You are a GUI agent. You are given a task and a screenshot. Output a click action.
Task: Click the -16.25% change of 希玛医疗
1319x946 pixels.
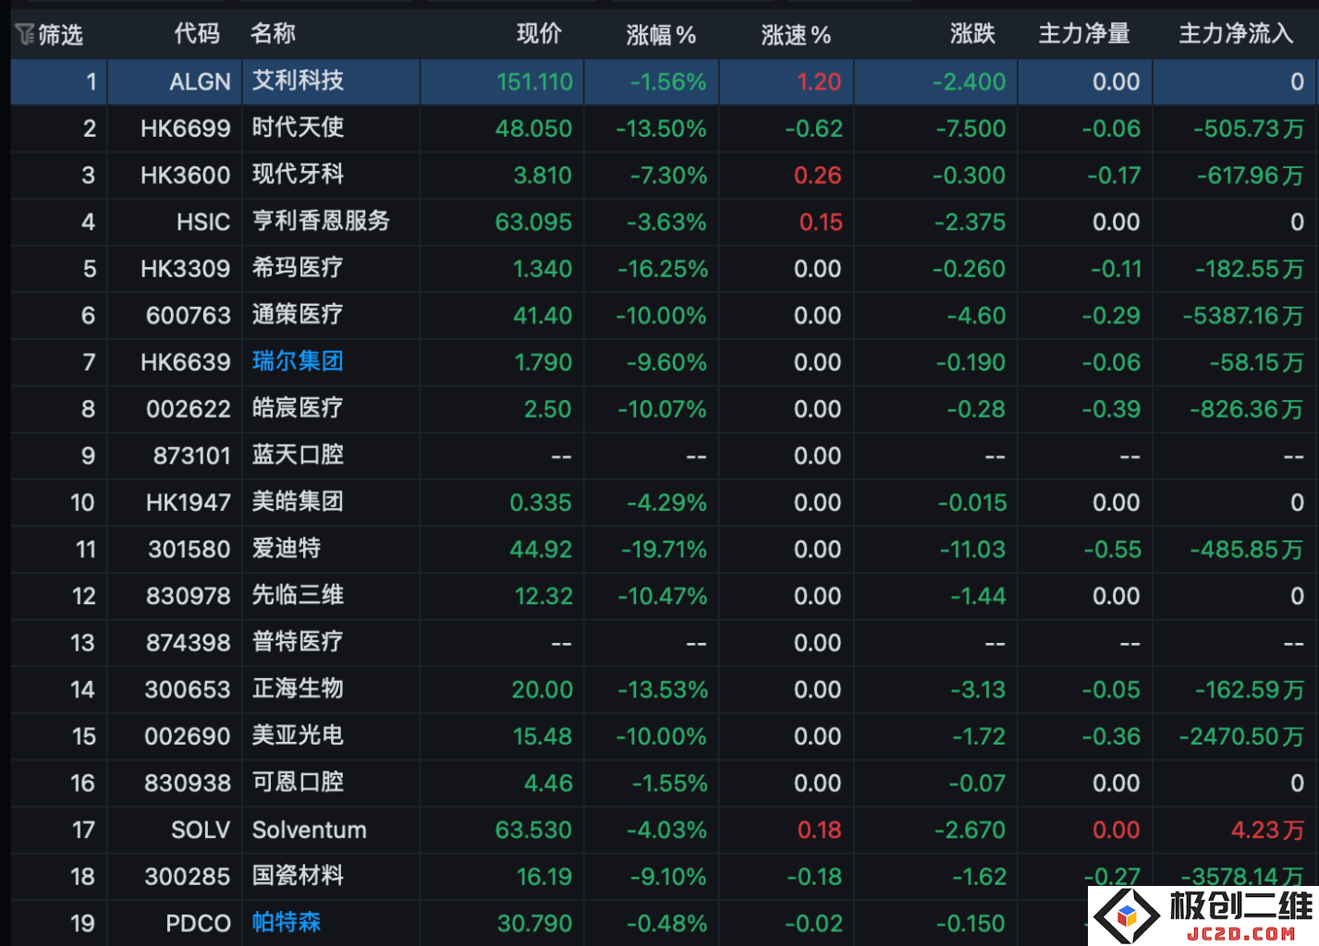(x=663, y=269)
